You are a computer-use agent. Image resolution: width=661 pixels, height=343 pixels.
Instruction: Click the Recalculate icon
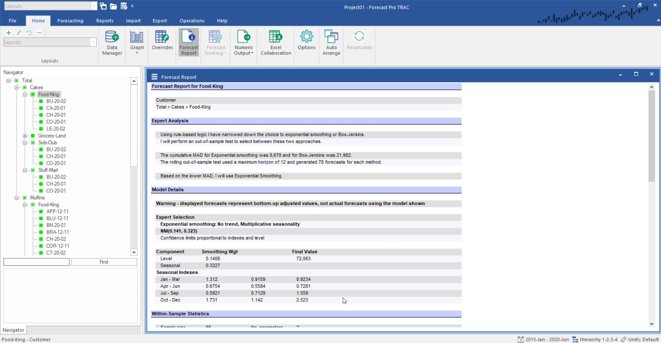click(359, 36)
